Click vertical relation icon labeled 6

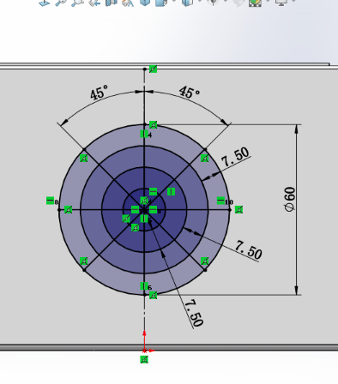pyautogui.click(x=144, y=285)
